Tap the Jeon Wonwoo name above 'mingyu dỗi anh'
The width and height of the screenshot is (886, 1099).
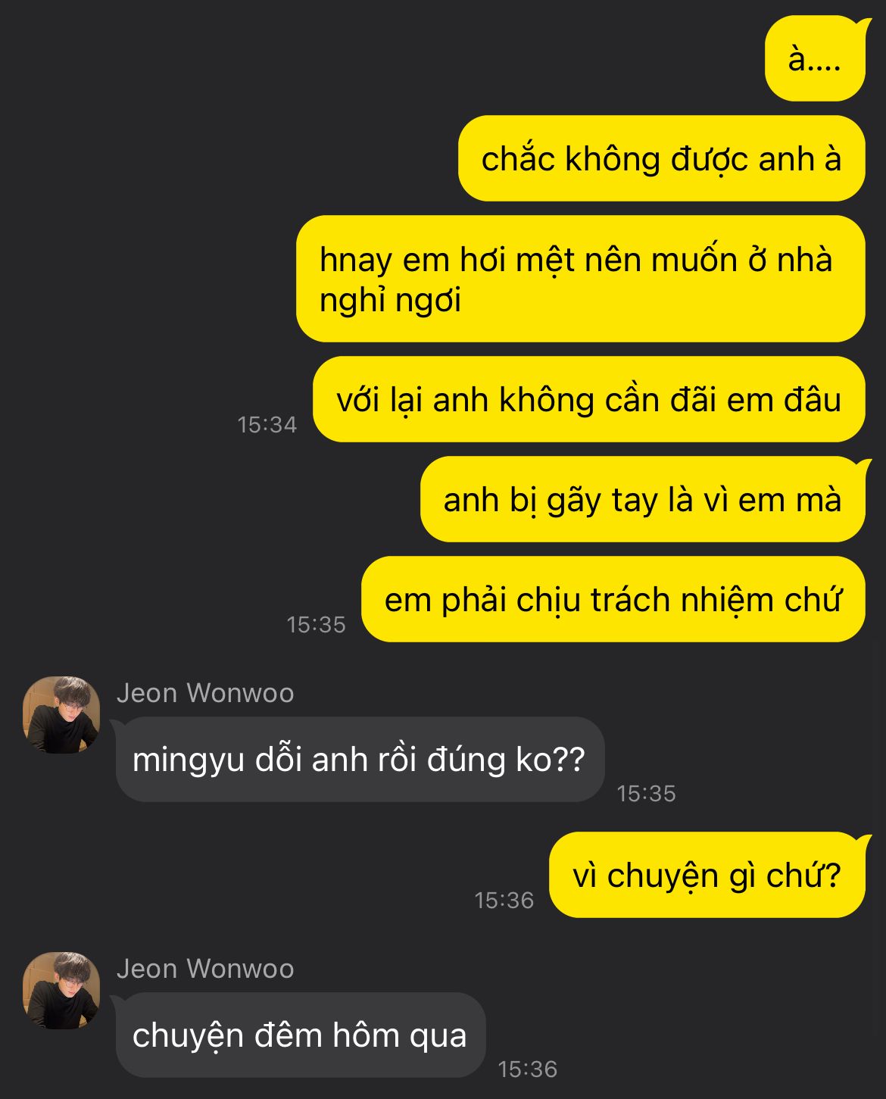(x=205, y=693)
